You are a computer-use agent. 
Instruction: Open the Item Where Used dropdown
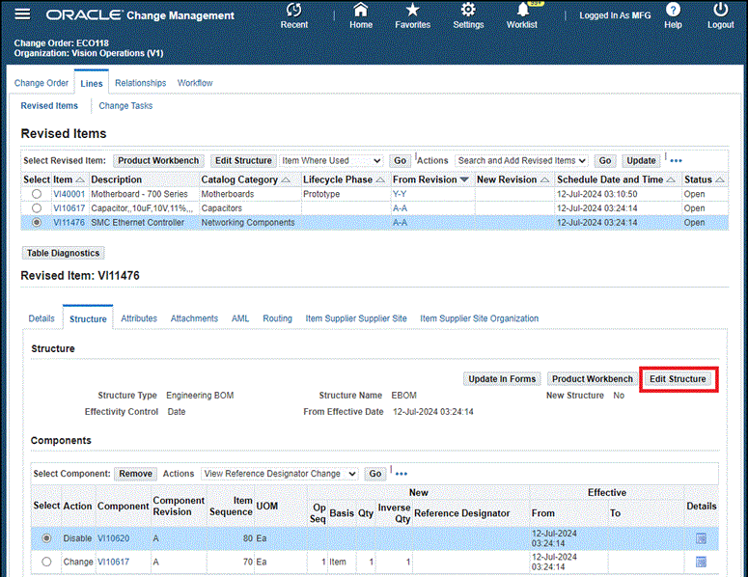pyautogui.click(x=331, y=161)
